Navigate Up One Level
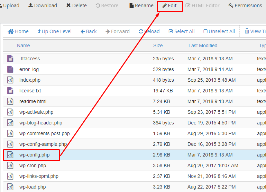This screenshot has height=192, width=266. (54, 31)
